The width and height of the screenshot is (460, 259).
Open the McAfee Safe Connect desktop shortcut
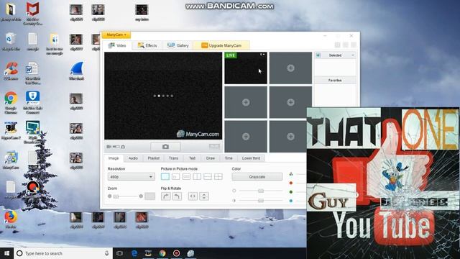point(32,102)
